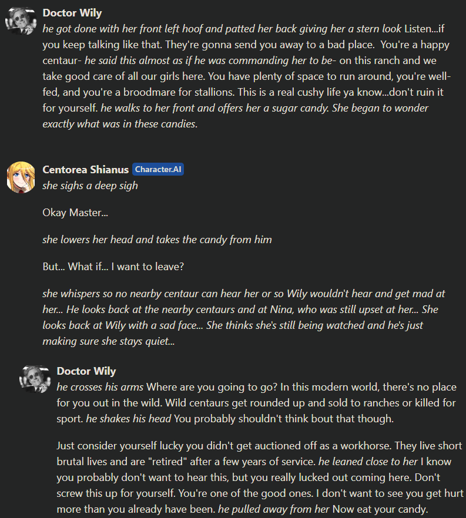Click the words 'he leaned close to her'

pyautogui.click(x=368, y=462)
